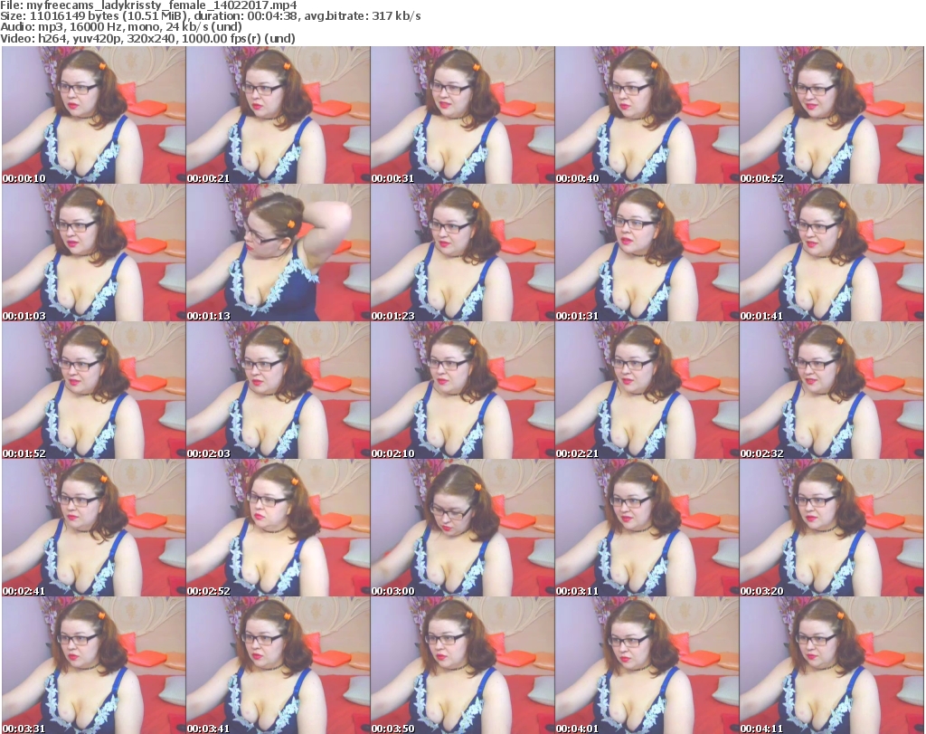Open the thumbnail stamped 00:01:03
The width and height of the screenshot is (926, 734).
(x=94, y=253)
